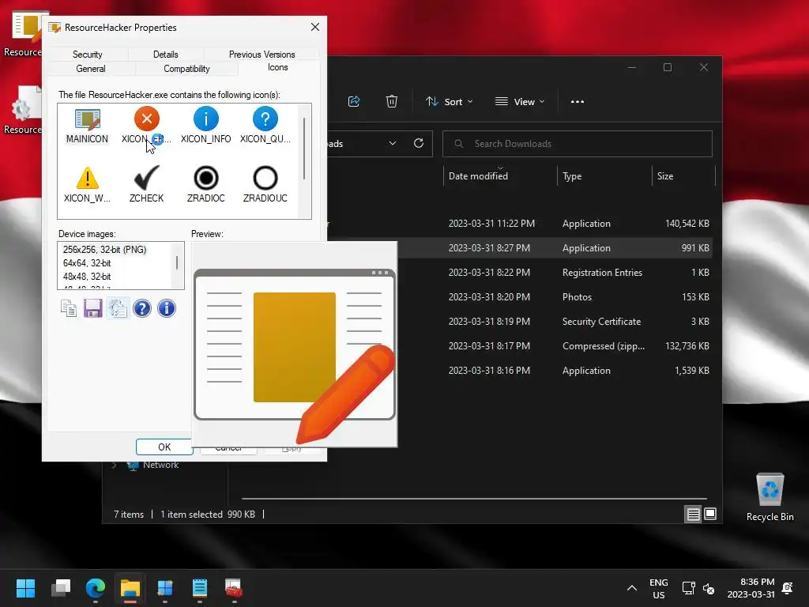This screenshot has width=809, height=607.
Task: Click the large icon preview image
Action: (x=295, y=344)
